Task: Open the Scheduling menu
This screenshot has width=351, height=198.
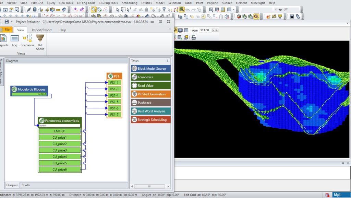Action: [130, 3]
